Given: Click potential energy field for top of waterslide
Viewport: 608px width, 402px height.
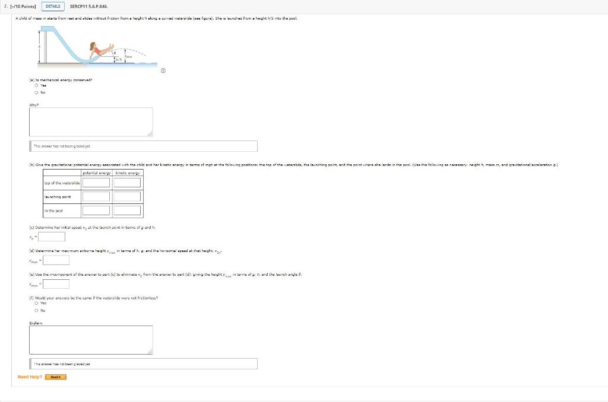Looking at the screenshot, I should click(x=96, y=183).
